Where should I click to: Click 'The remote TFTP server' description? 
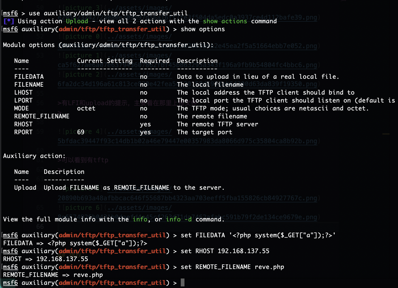coord(217,124)
